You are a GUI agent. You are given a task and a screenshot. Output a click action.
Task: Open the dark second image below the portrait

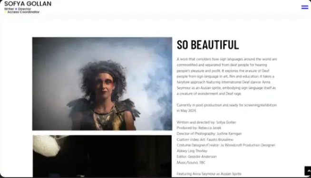102,156
